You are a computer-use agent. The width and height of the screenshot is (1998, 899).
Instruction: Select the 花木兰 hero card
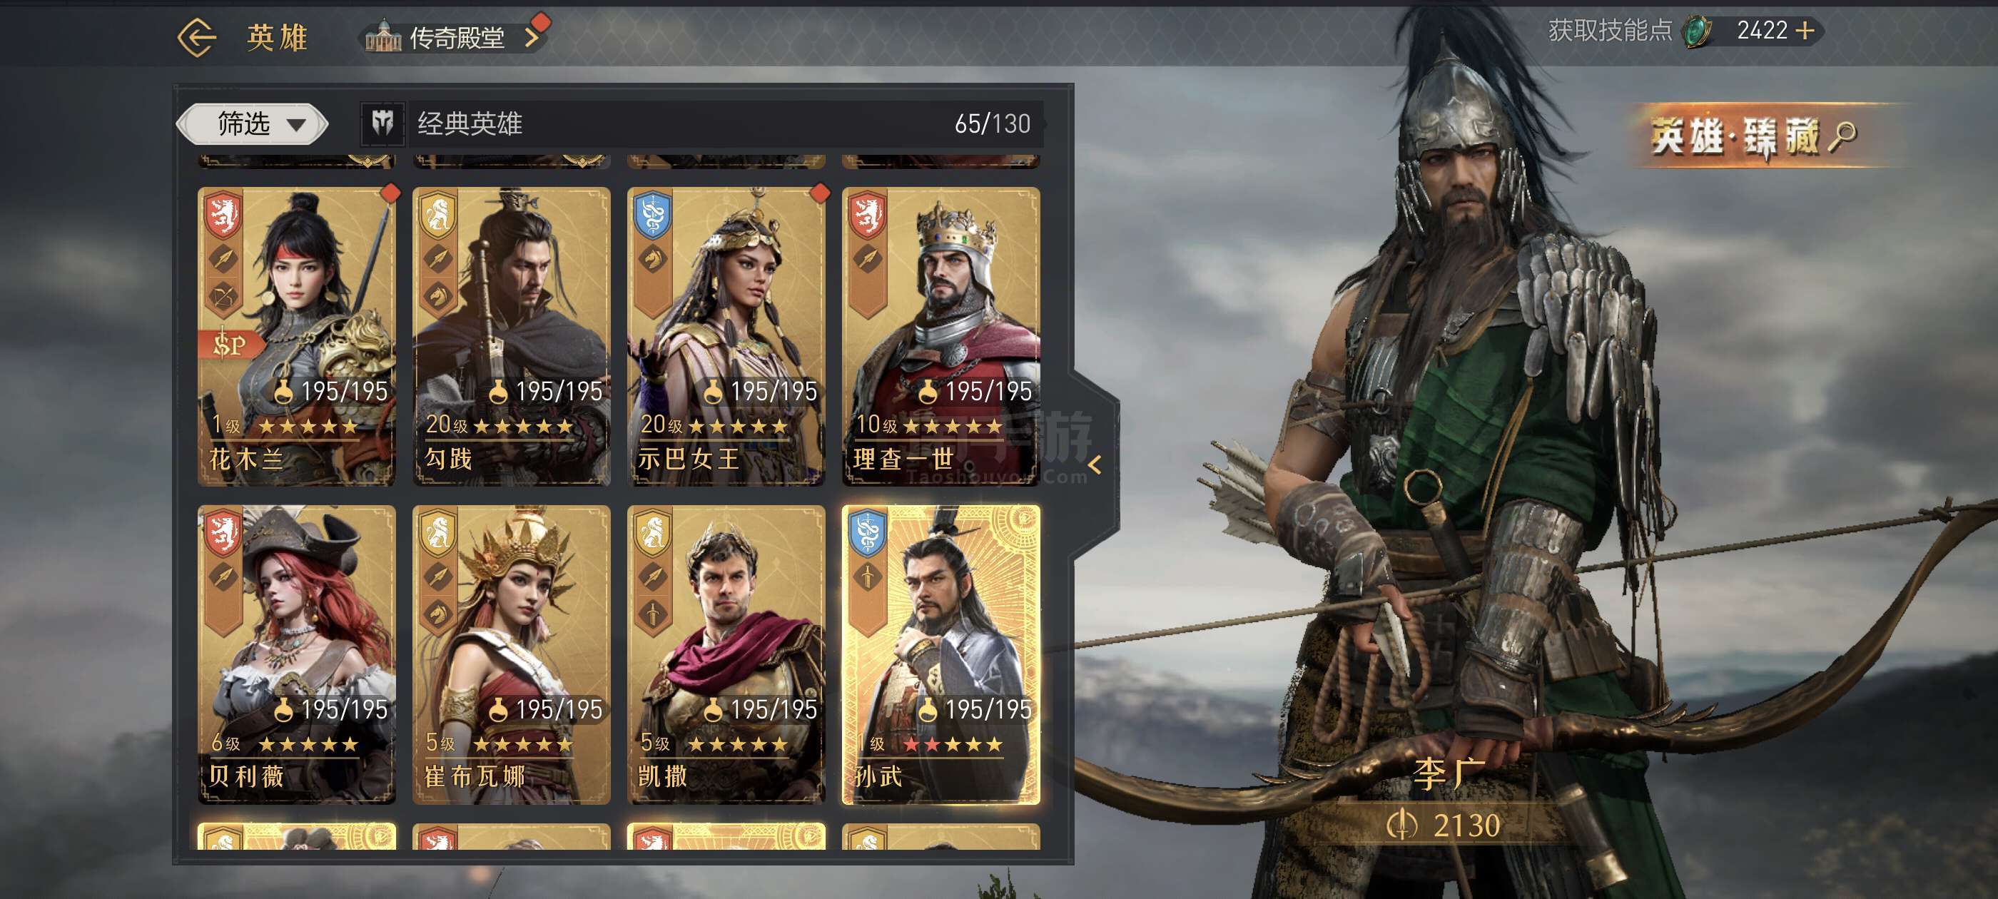point(296,336)
